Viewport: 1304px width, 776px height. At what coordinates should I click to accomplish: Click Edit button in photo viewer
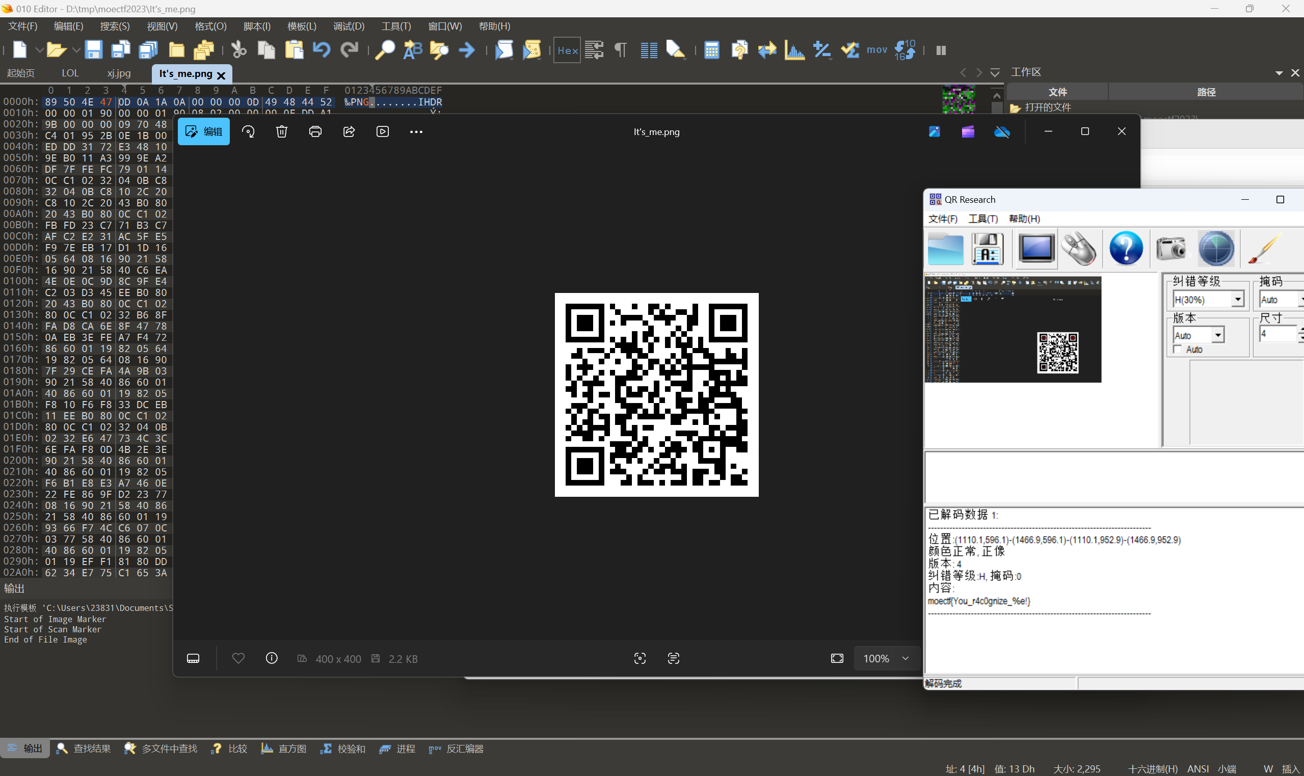pos(204,132)
